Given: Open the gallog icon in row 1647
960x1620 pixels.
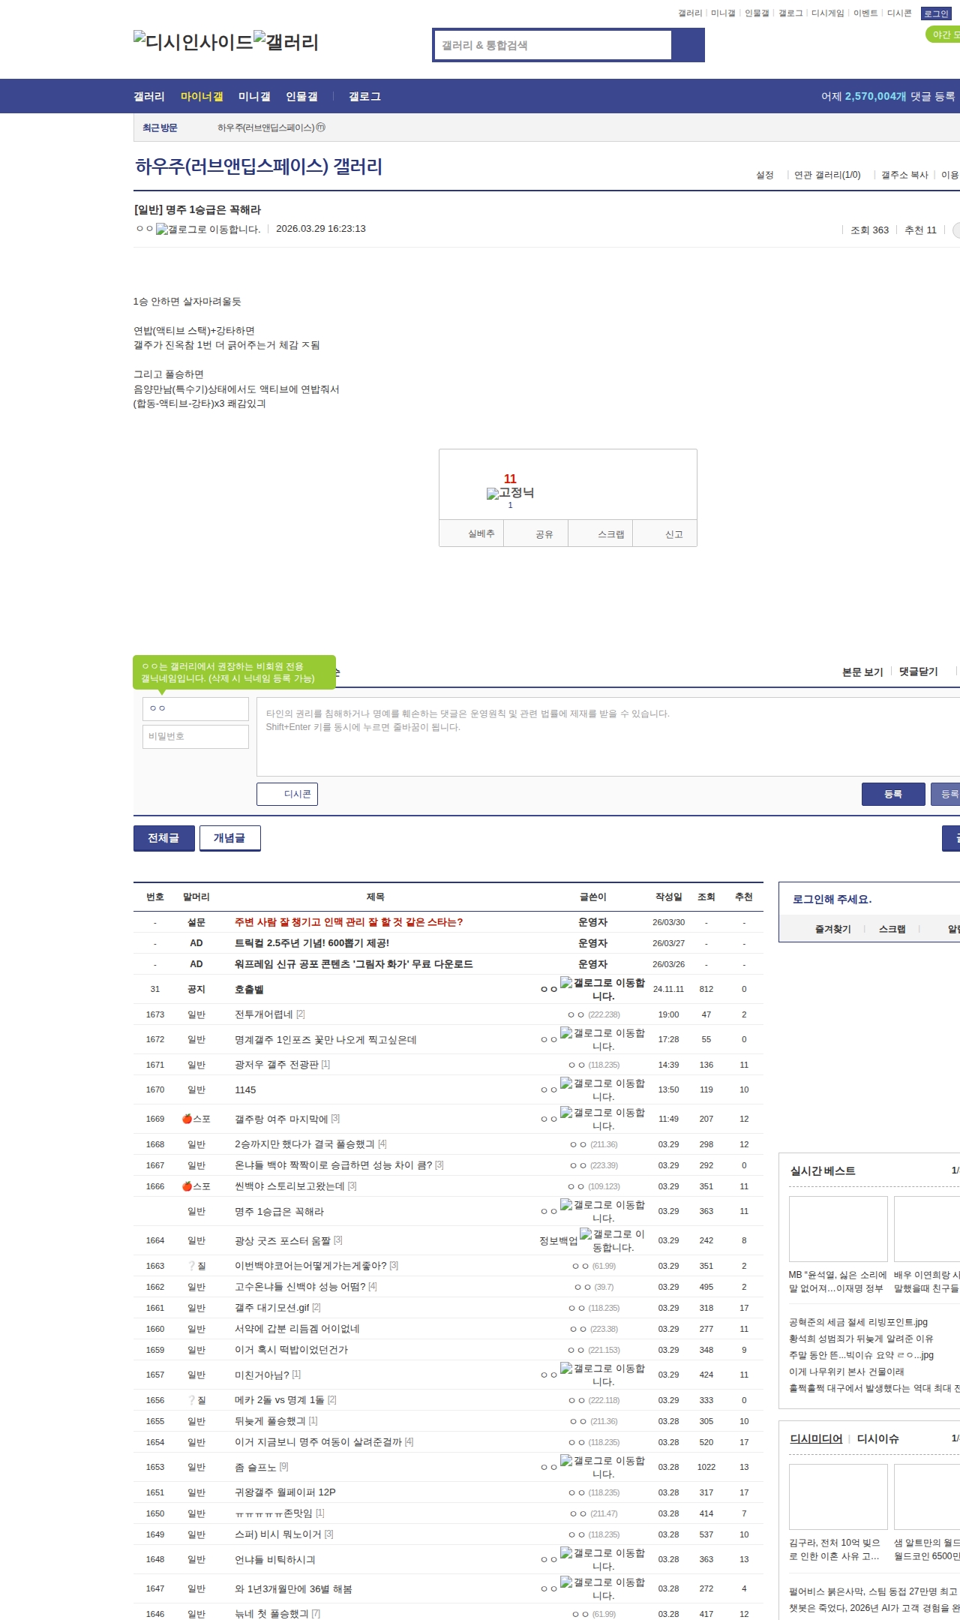Looking at the screenshot, I should 603,1588.
